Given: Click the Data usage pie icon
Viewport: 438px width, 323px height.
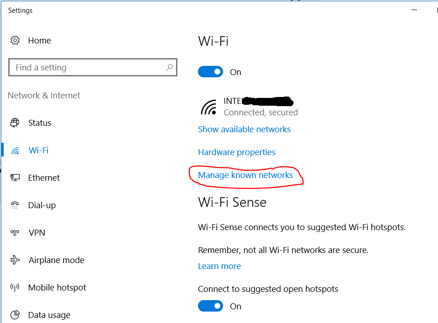Looking at the screenshot, I should click(x=15, y=315).
